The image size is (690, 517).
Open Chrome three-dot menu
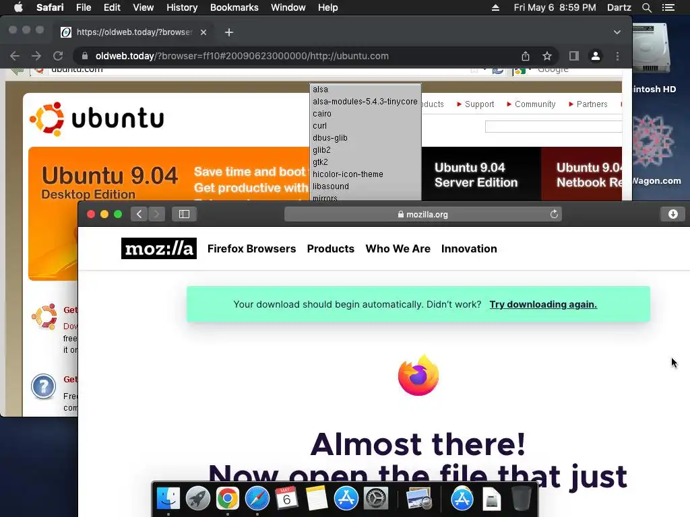tap(617, 56)
